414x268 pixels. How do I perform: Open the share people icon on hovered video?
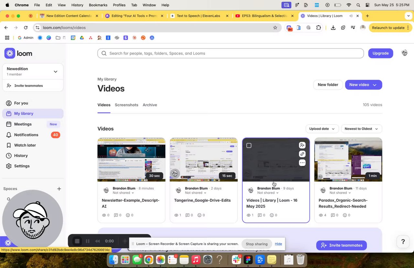coord(302,145)
